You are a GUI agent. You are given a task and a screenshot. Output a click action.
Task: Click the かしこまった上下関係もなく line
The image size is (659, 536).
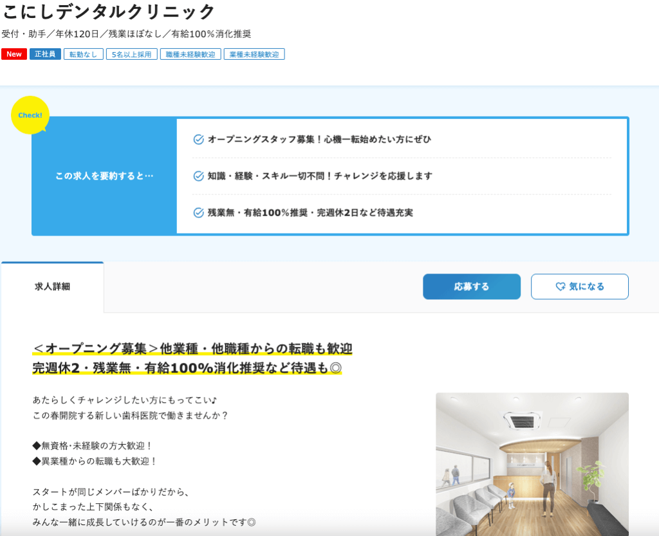point(93,507)
